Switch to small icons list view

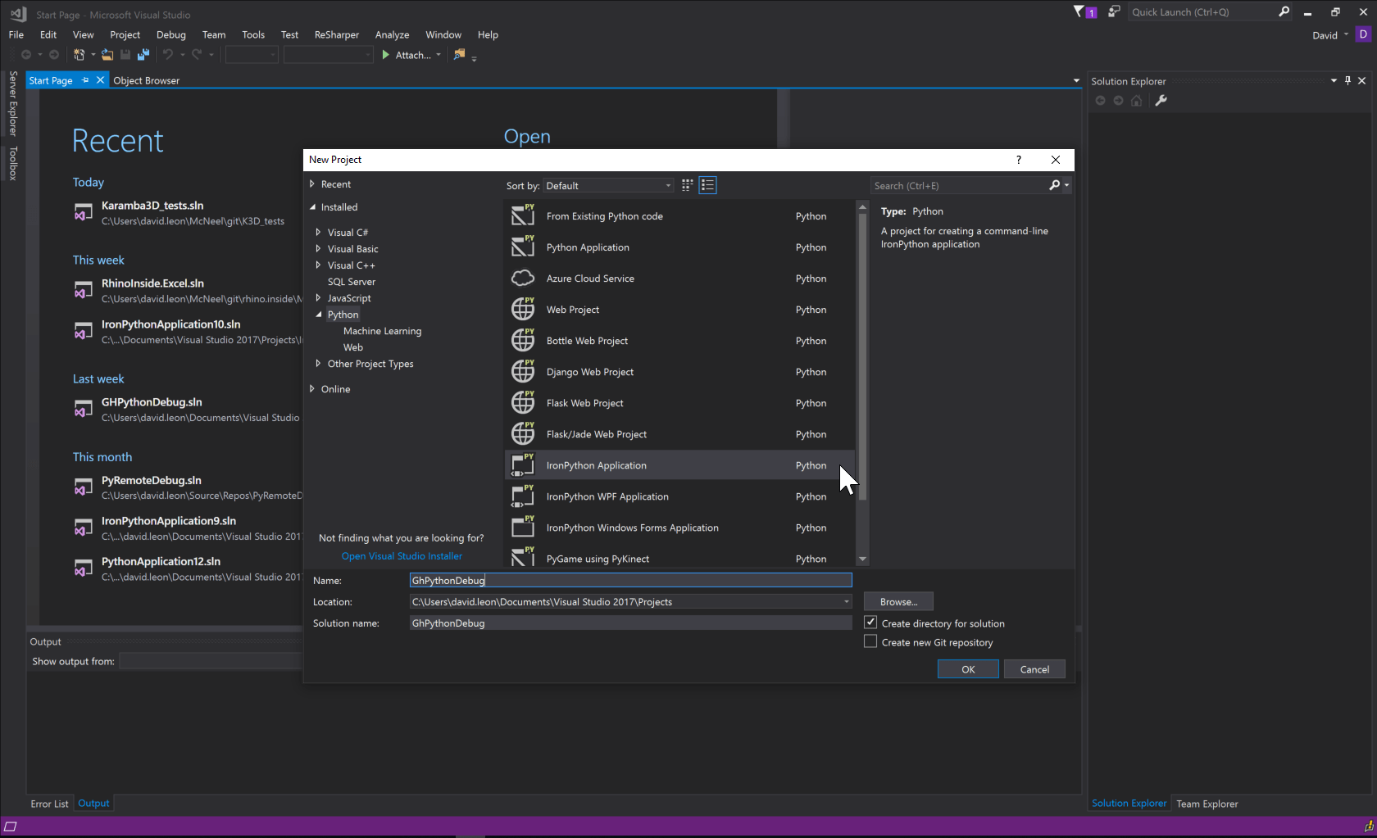tap(708, 185)
